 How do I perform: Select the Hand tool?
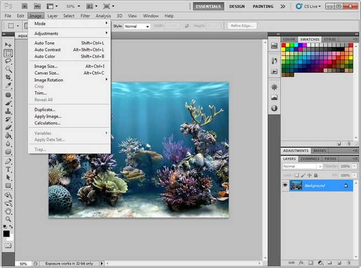(8, 211)
